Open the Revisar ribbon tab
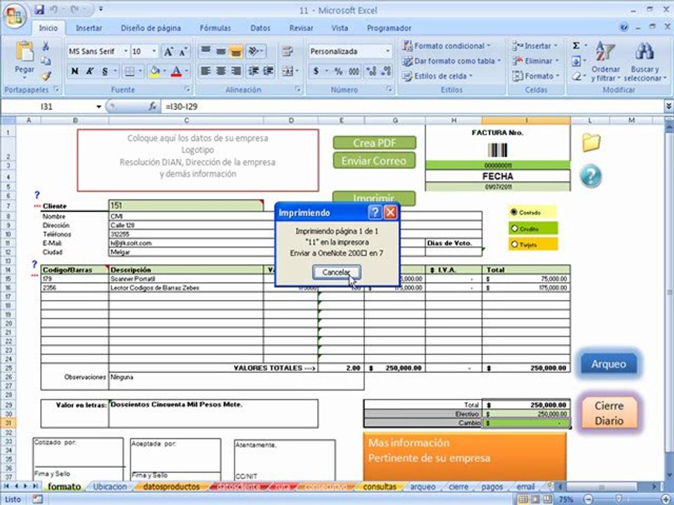This screenshot has height=505, width=674. [301, 28]
